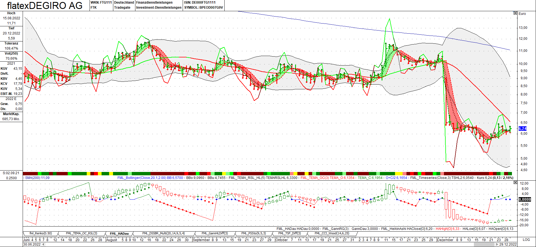The width and height of the screenshot is (536, 247).
Task: Click the FML_GannRG(3) legend entry
Action: coord(335,229)
